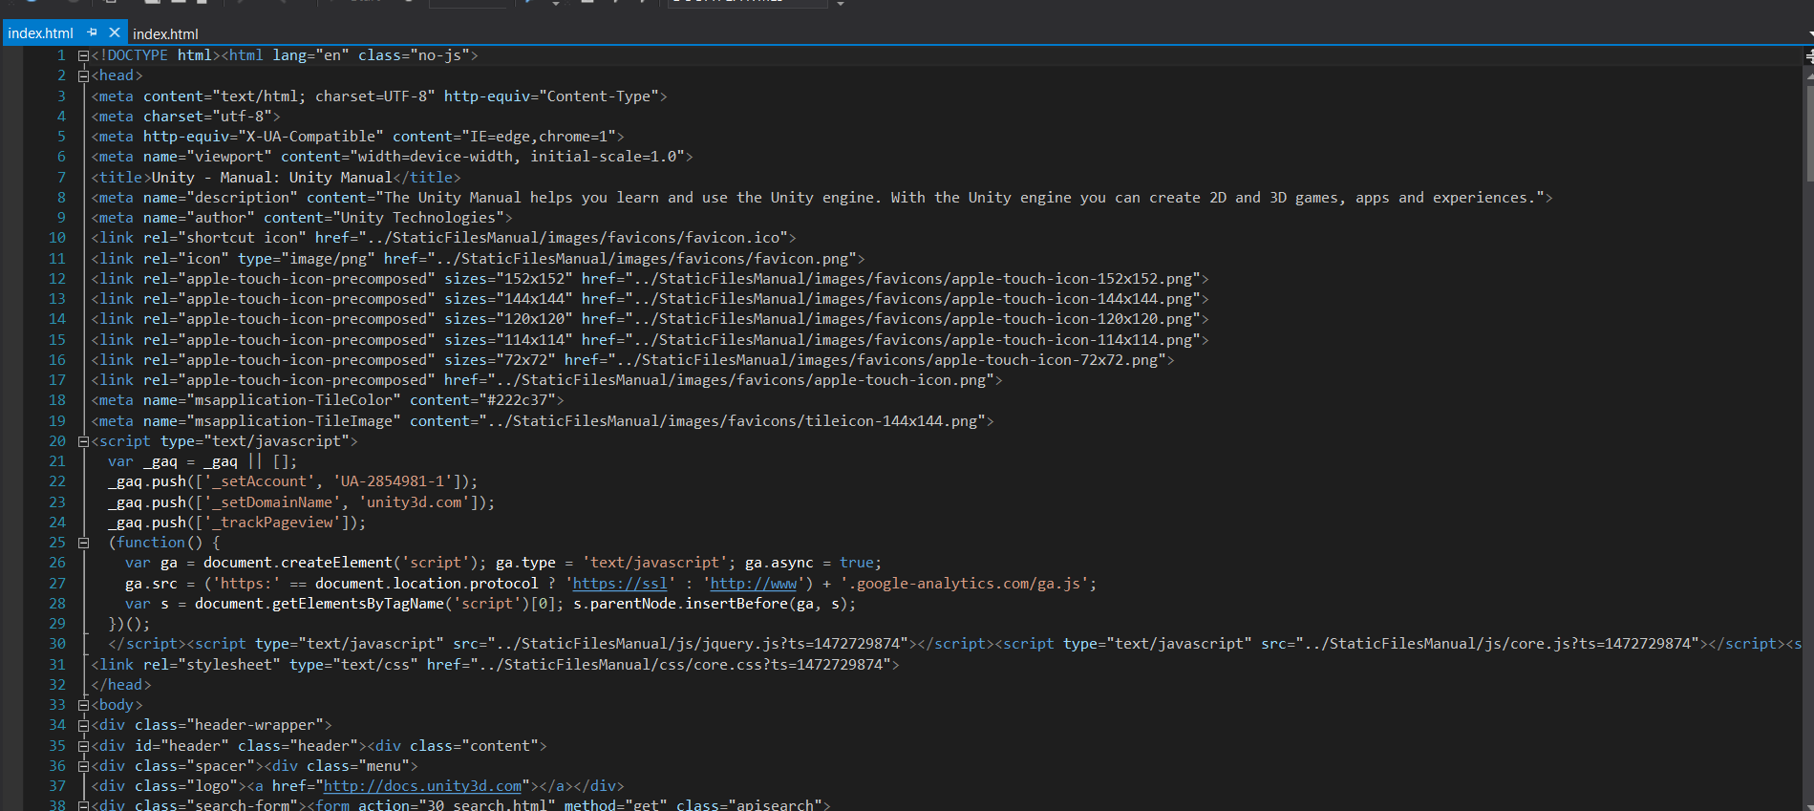
Task: Click the 'header-wrapper' class value
Action: [254, 725]
